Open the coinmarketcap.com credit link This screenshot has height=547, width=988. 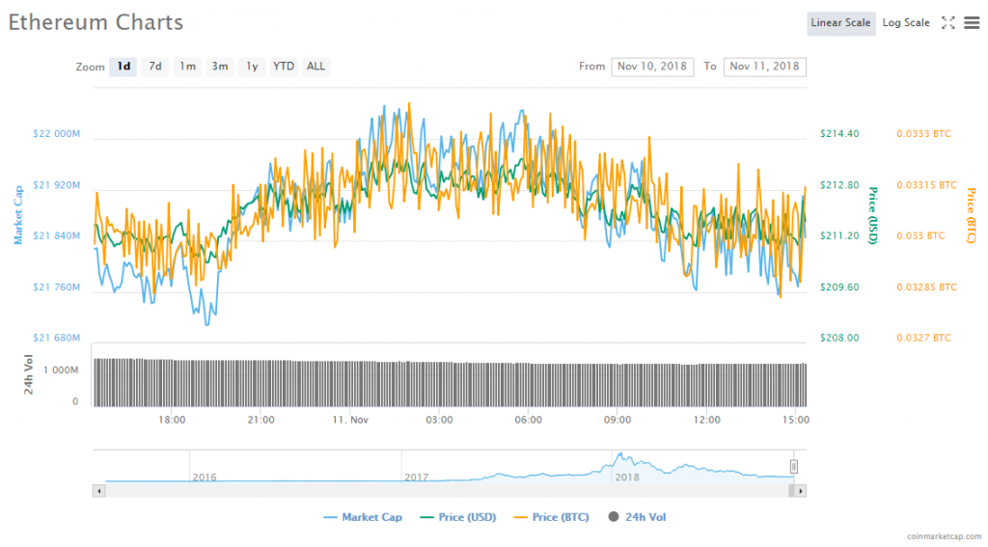[944, 536]
